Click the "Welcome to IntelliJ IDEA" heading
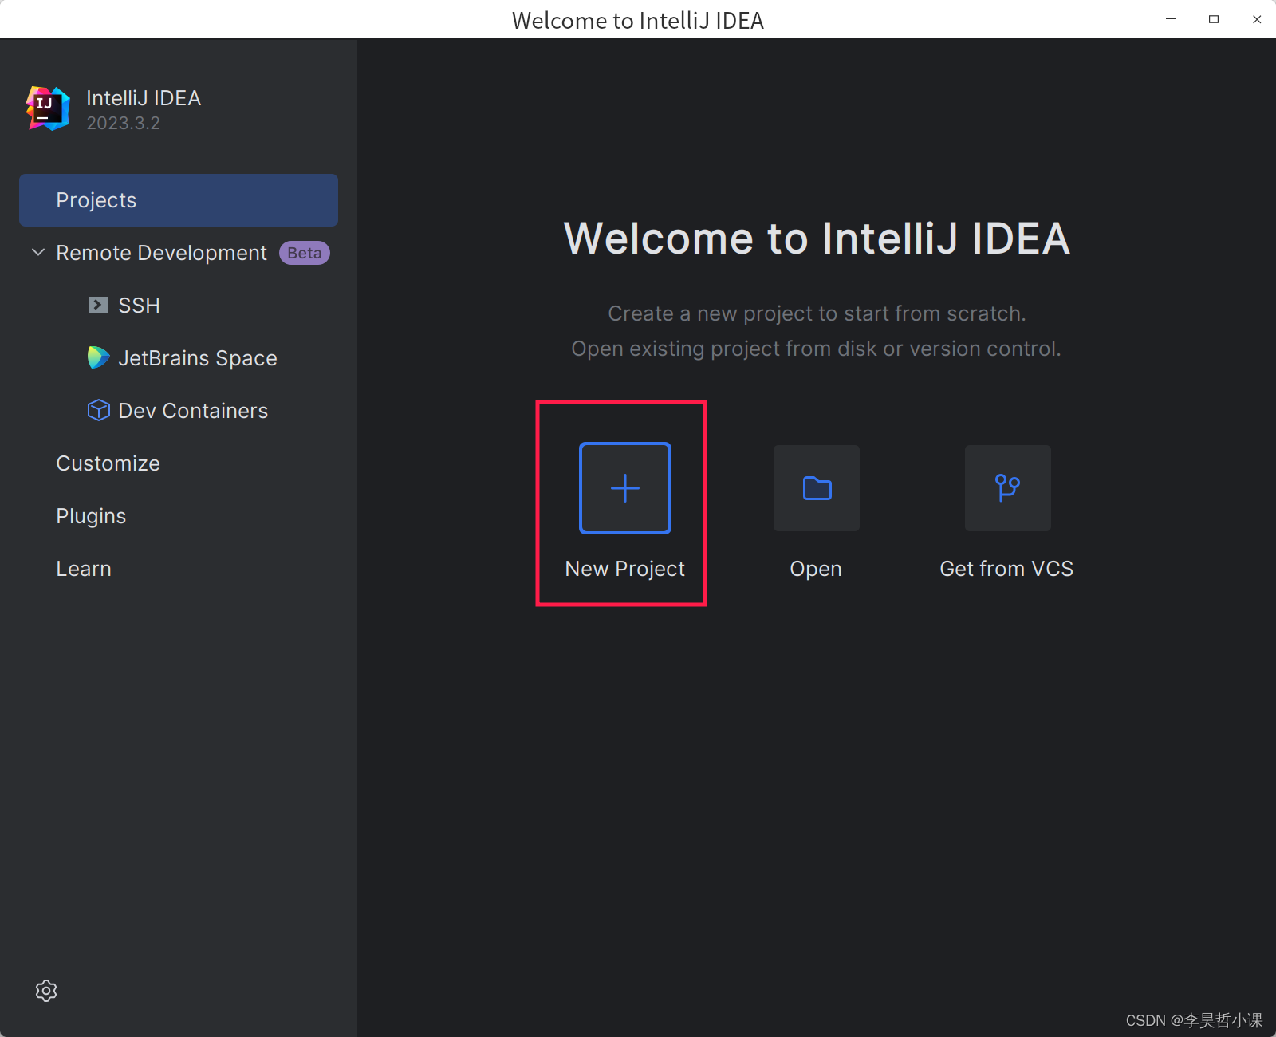Viewport: 1276px width, 1037px height. [817, 239]
